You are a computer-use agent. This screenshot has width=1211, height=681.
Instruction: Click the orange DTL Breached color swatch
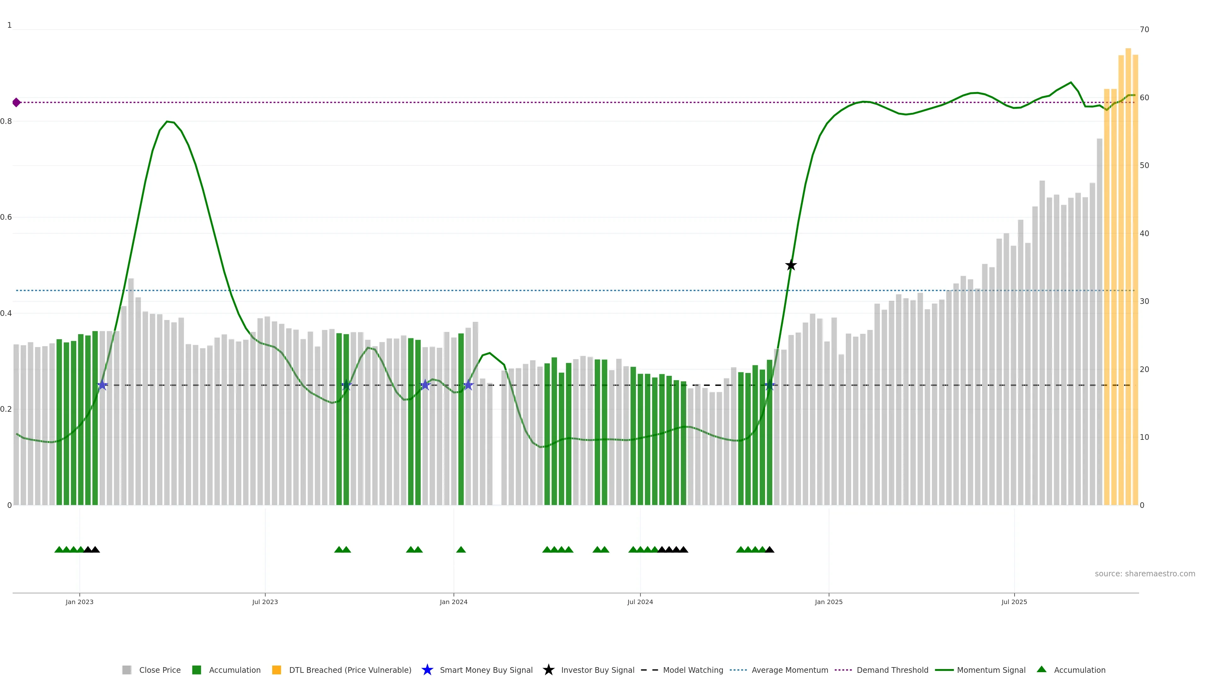(277, 670)
